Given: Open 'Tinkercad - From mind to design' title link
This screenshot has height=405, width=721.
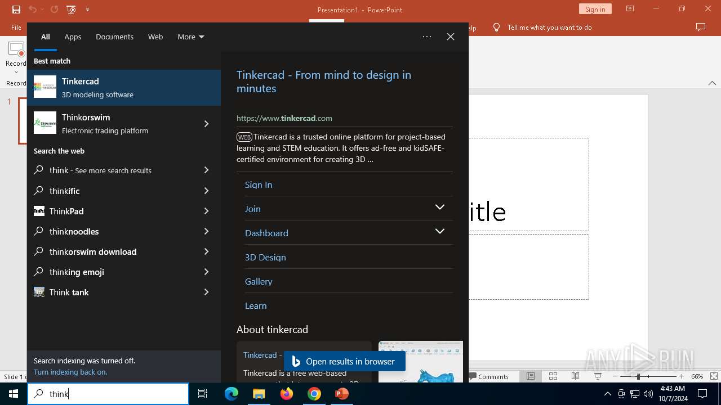Looking at the screenshot, I should click(324, 82).
